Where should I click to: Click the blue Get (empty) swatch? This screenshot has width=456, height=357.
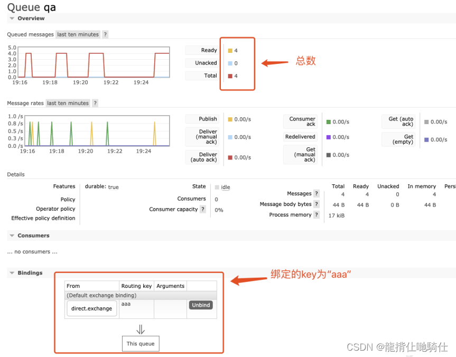pos(426,139)
